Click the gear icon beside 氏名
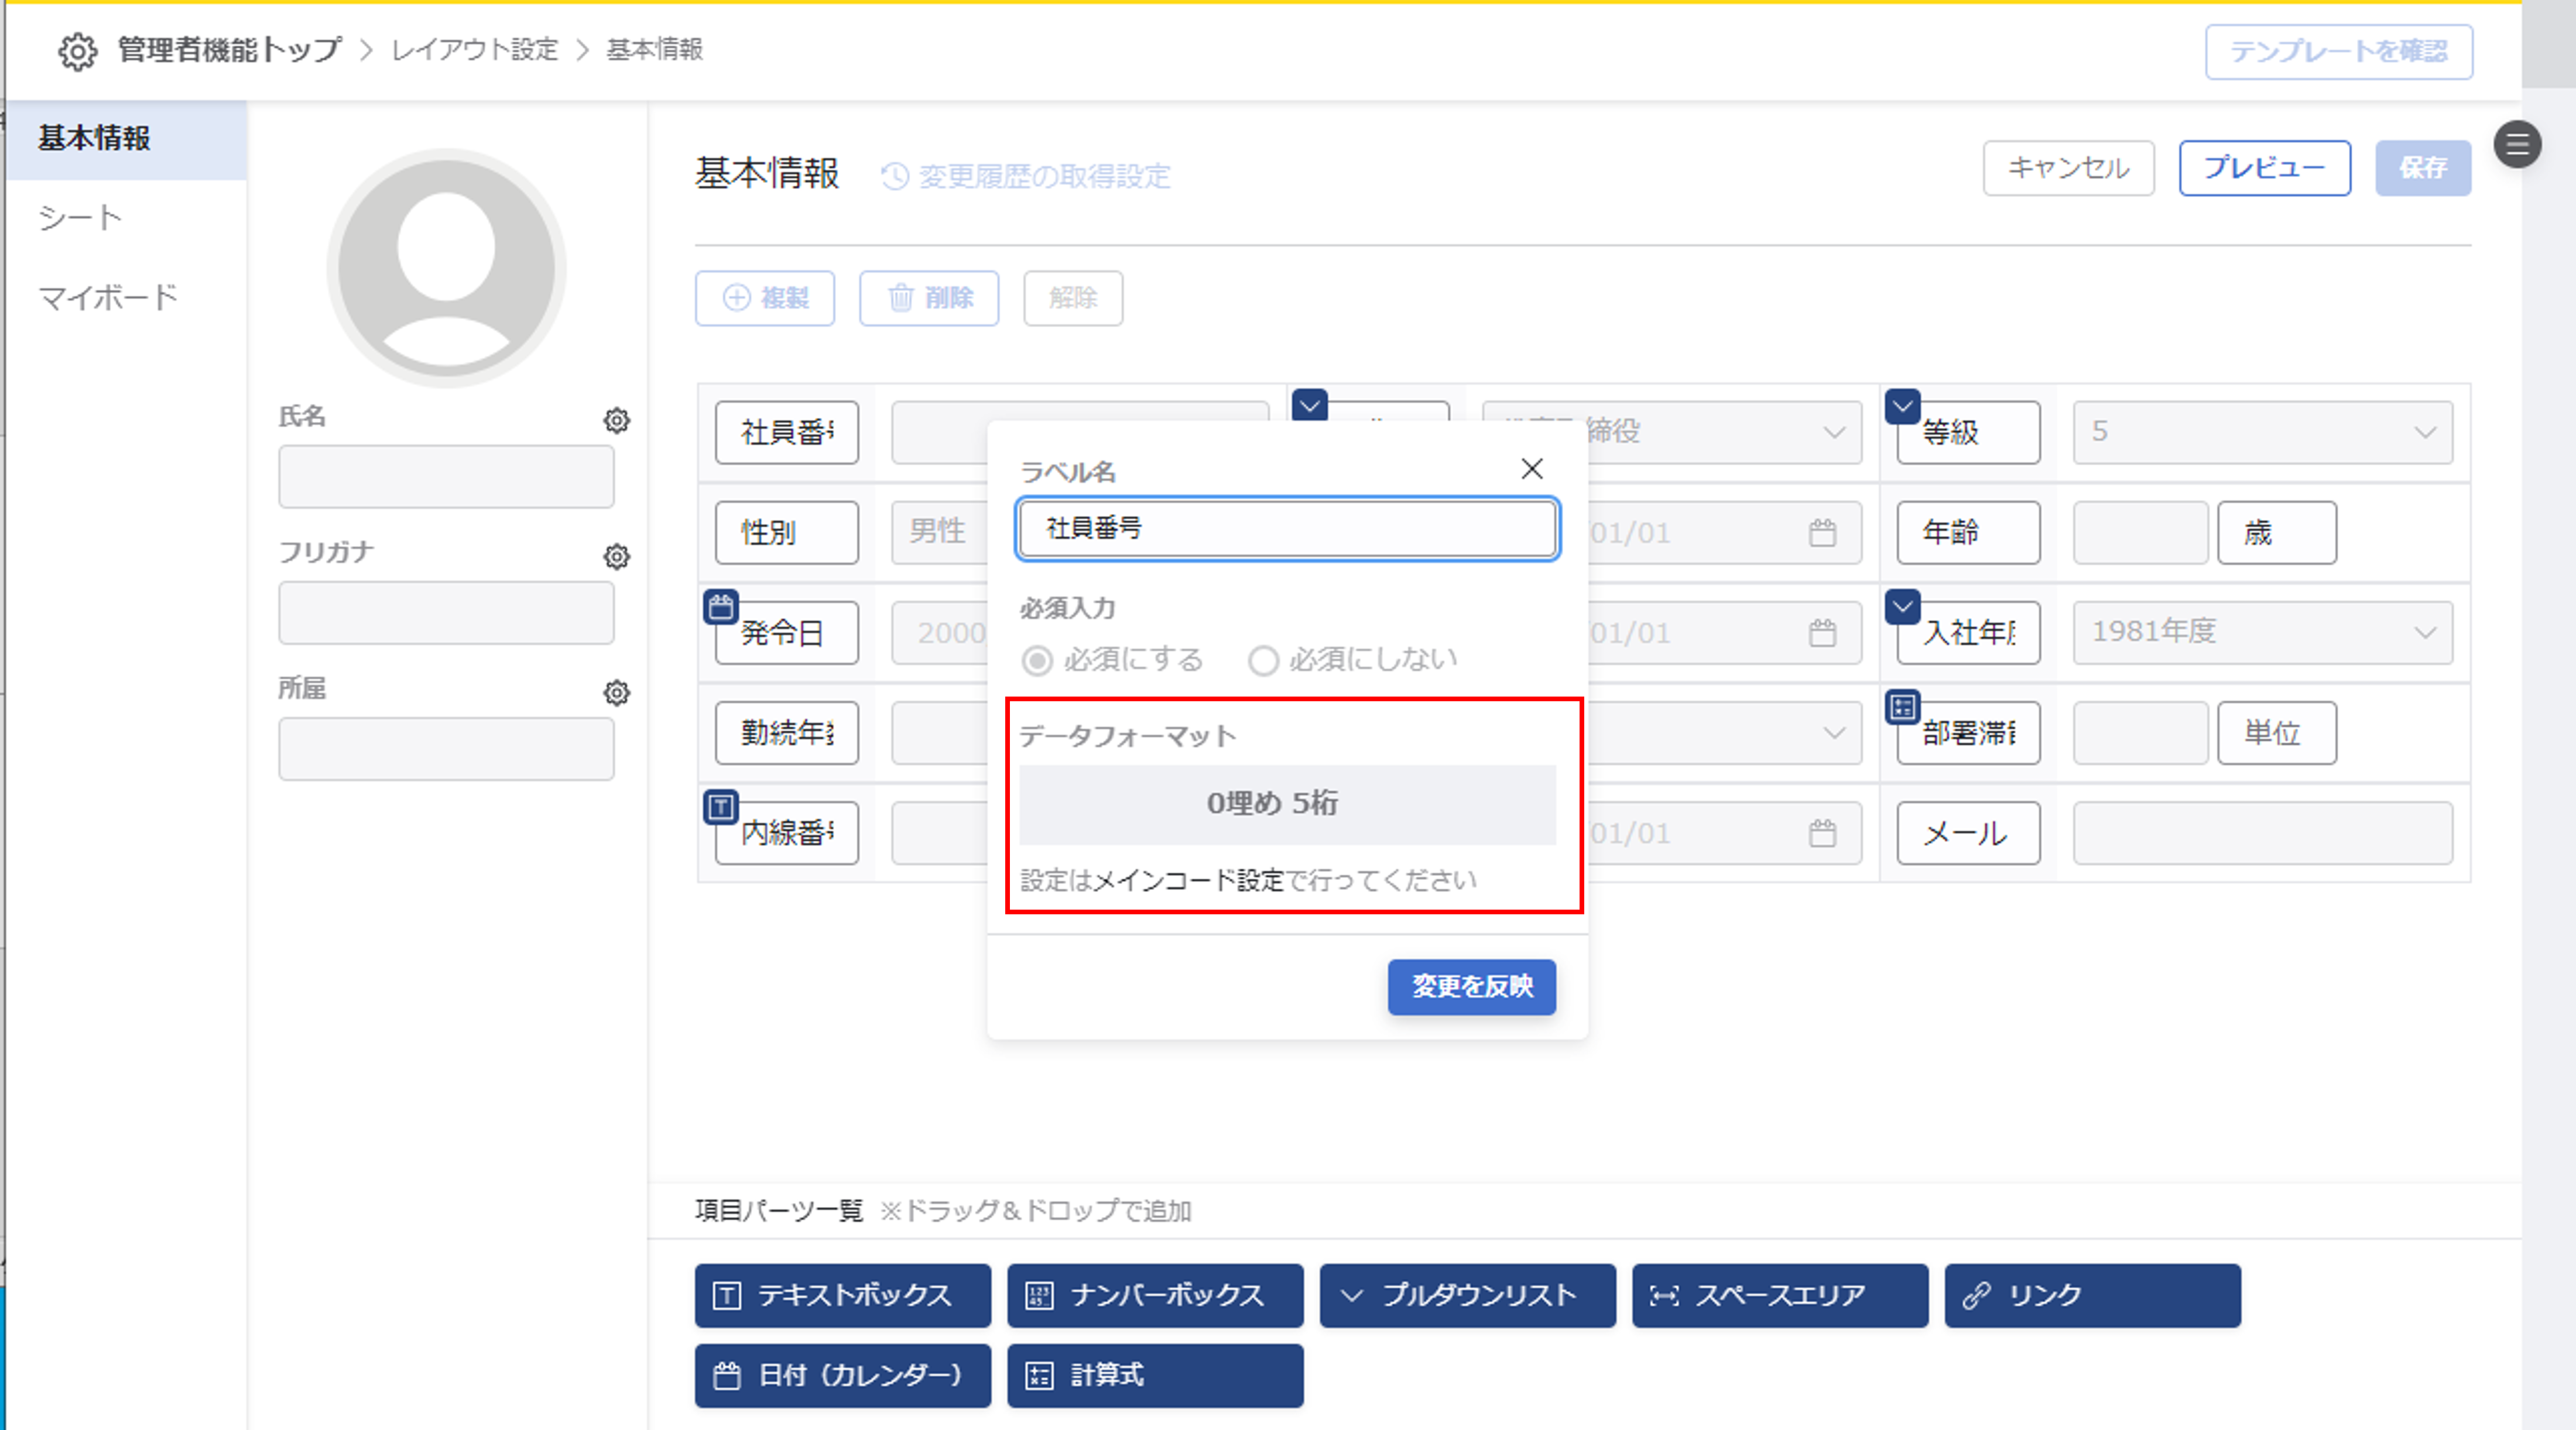 point(617,421)
